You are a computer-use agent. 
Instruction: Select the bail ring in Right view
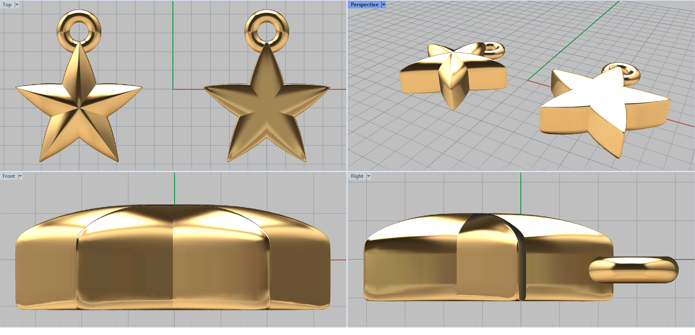pos(633,269)
